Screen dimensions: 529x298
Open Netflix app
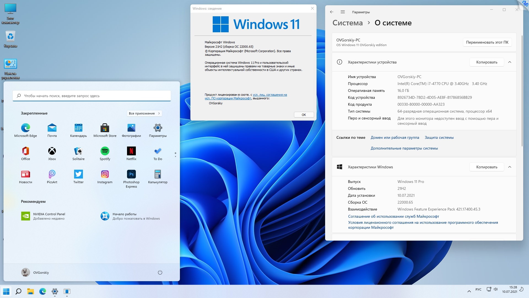point(131,152)
